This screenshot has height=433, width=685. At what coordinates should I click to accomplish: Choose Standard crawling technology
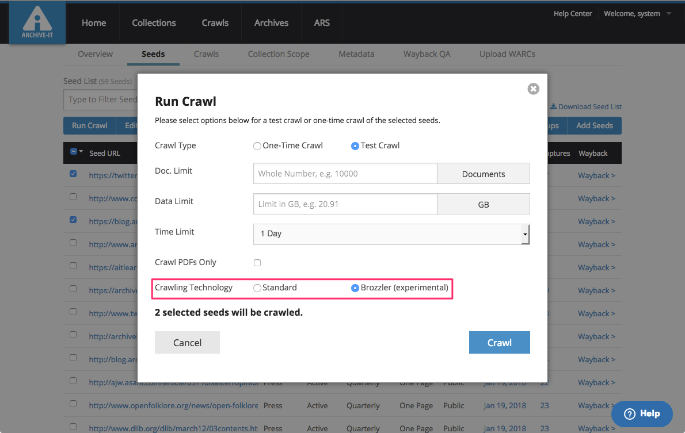(257, 288)
